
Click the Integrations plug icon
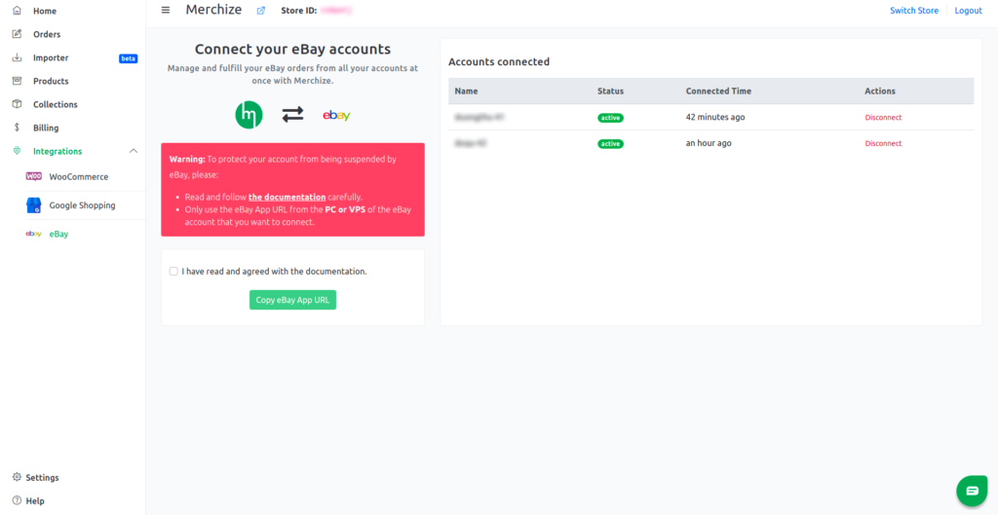(18, 151)
